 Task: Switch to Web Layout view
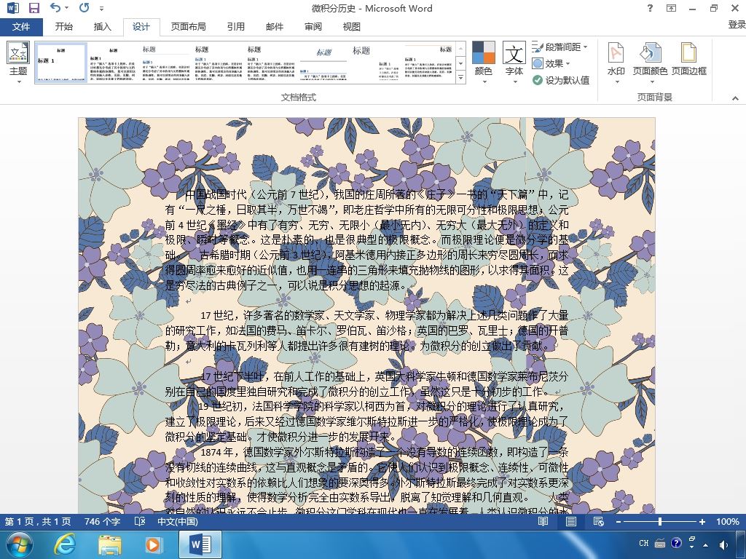click(x=599, y=521)
